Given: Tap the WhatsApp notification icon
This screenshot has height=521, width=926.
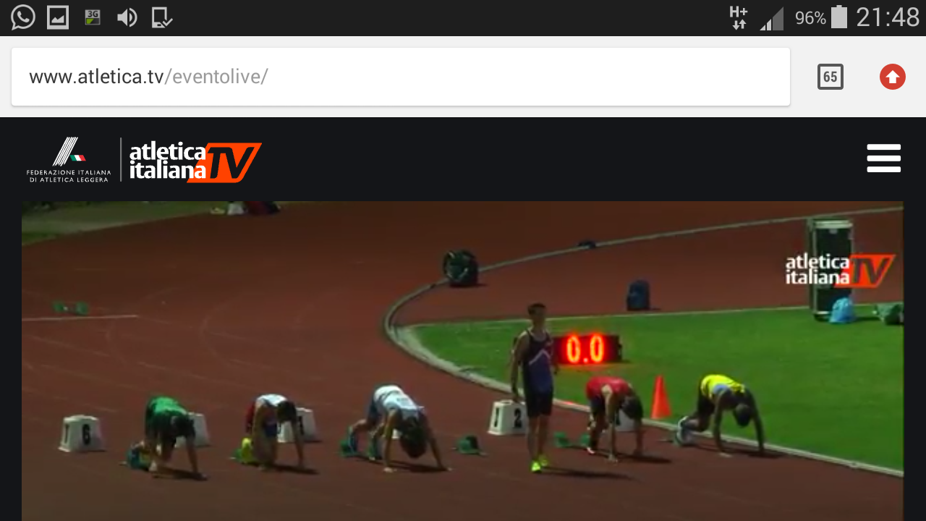Looking at the screenshot, I should tap(23, 17).
